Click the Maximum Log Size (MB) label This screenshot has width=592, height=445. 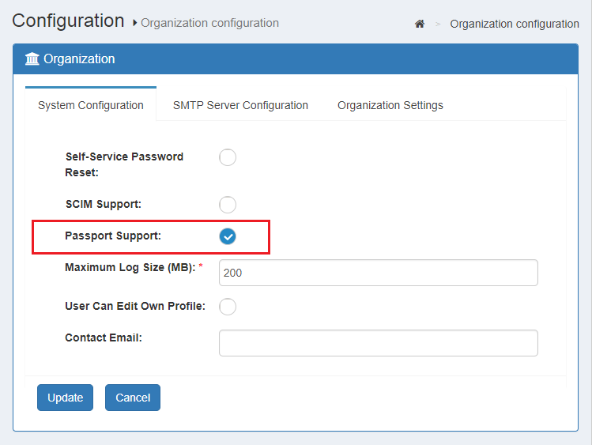130,267
